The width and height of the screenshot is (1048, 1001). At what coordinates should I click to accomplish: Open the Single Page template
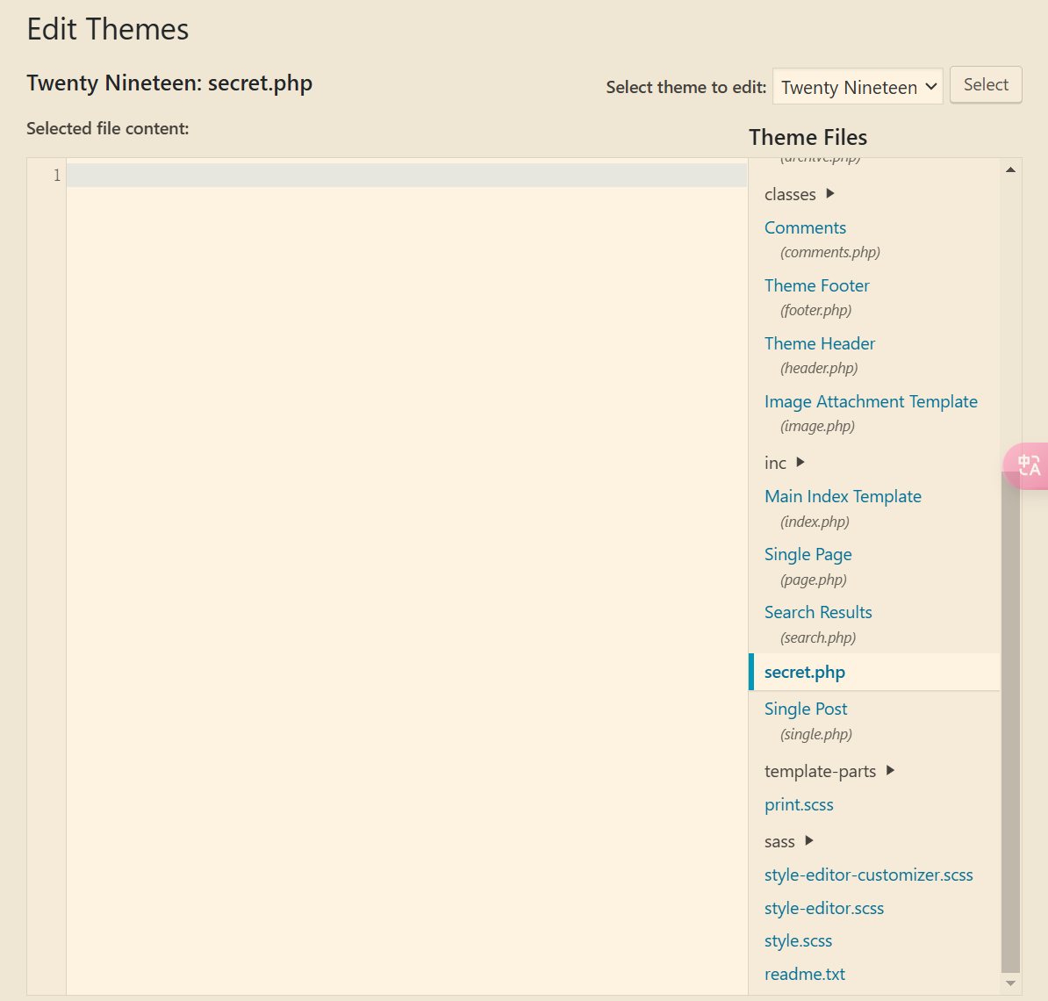(x=808, y=554)
